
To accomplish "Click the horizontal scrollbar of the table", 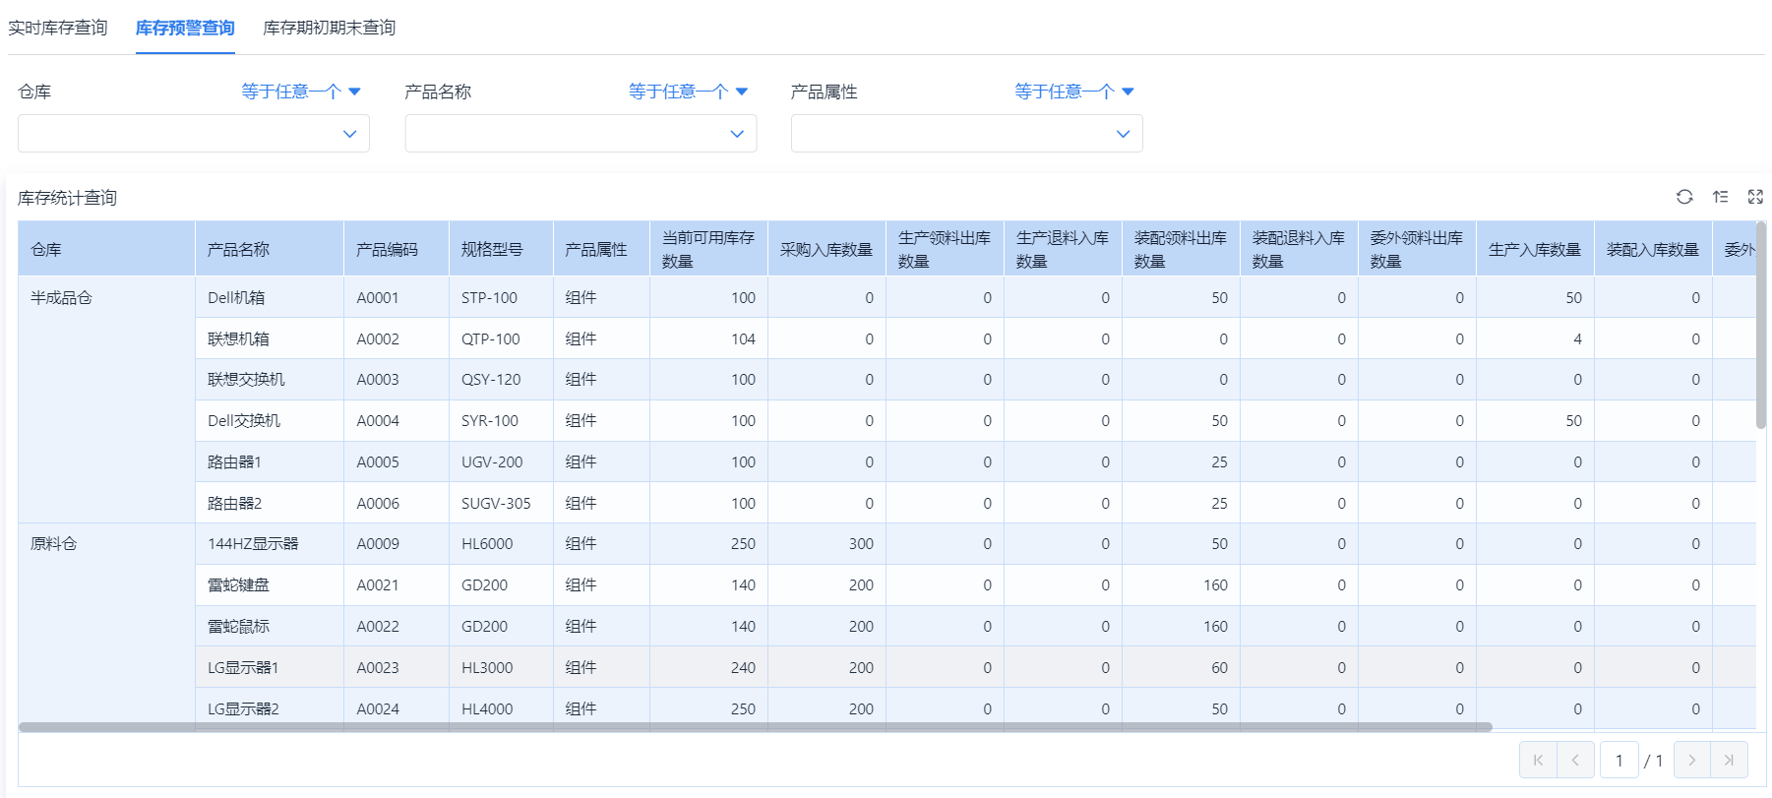I will point(756,727).
